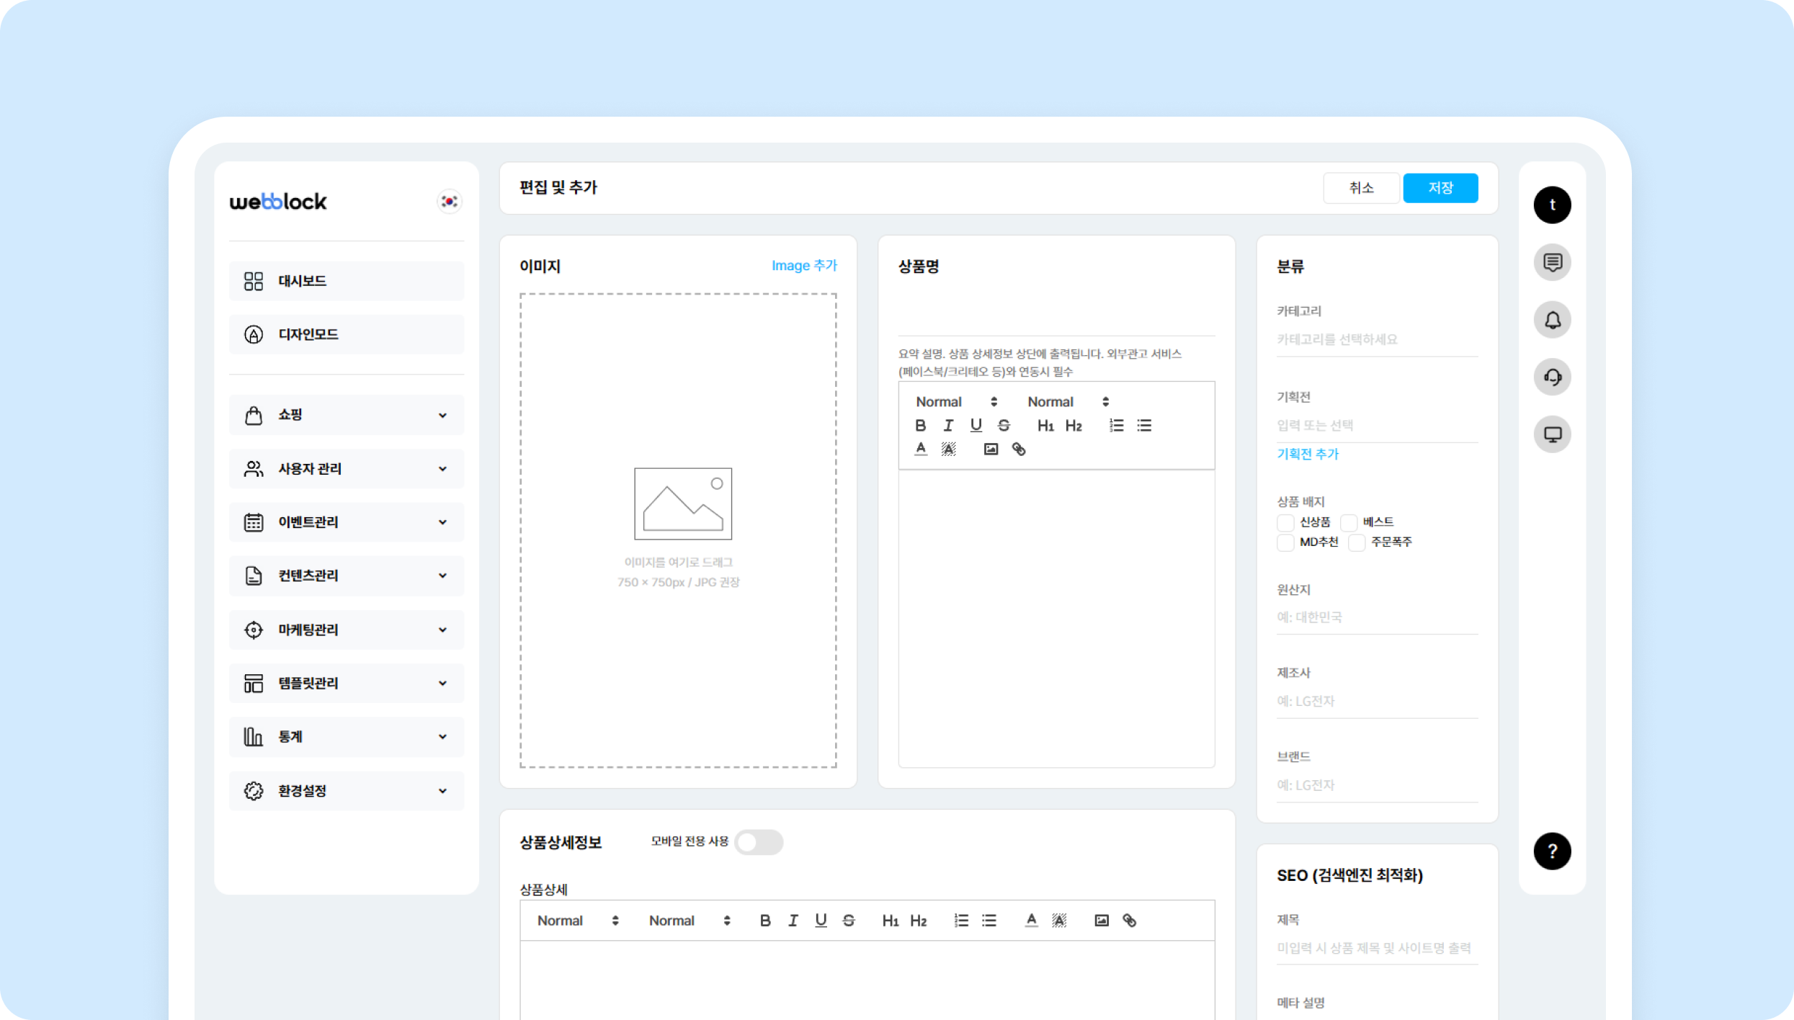Viewport: 1794px width, 1020px height.
Task: Click text color icon in product detail editor
Action: pos(1031,921)
